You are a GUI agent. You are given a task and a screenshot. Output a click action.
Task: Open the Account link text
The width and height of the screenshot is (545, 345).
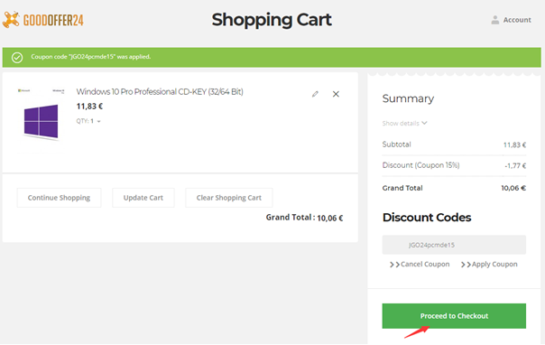(x=517, y=20)
